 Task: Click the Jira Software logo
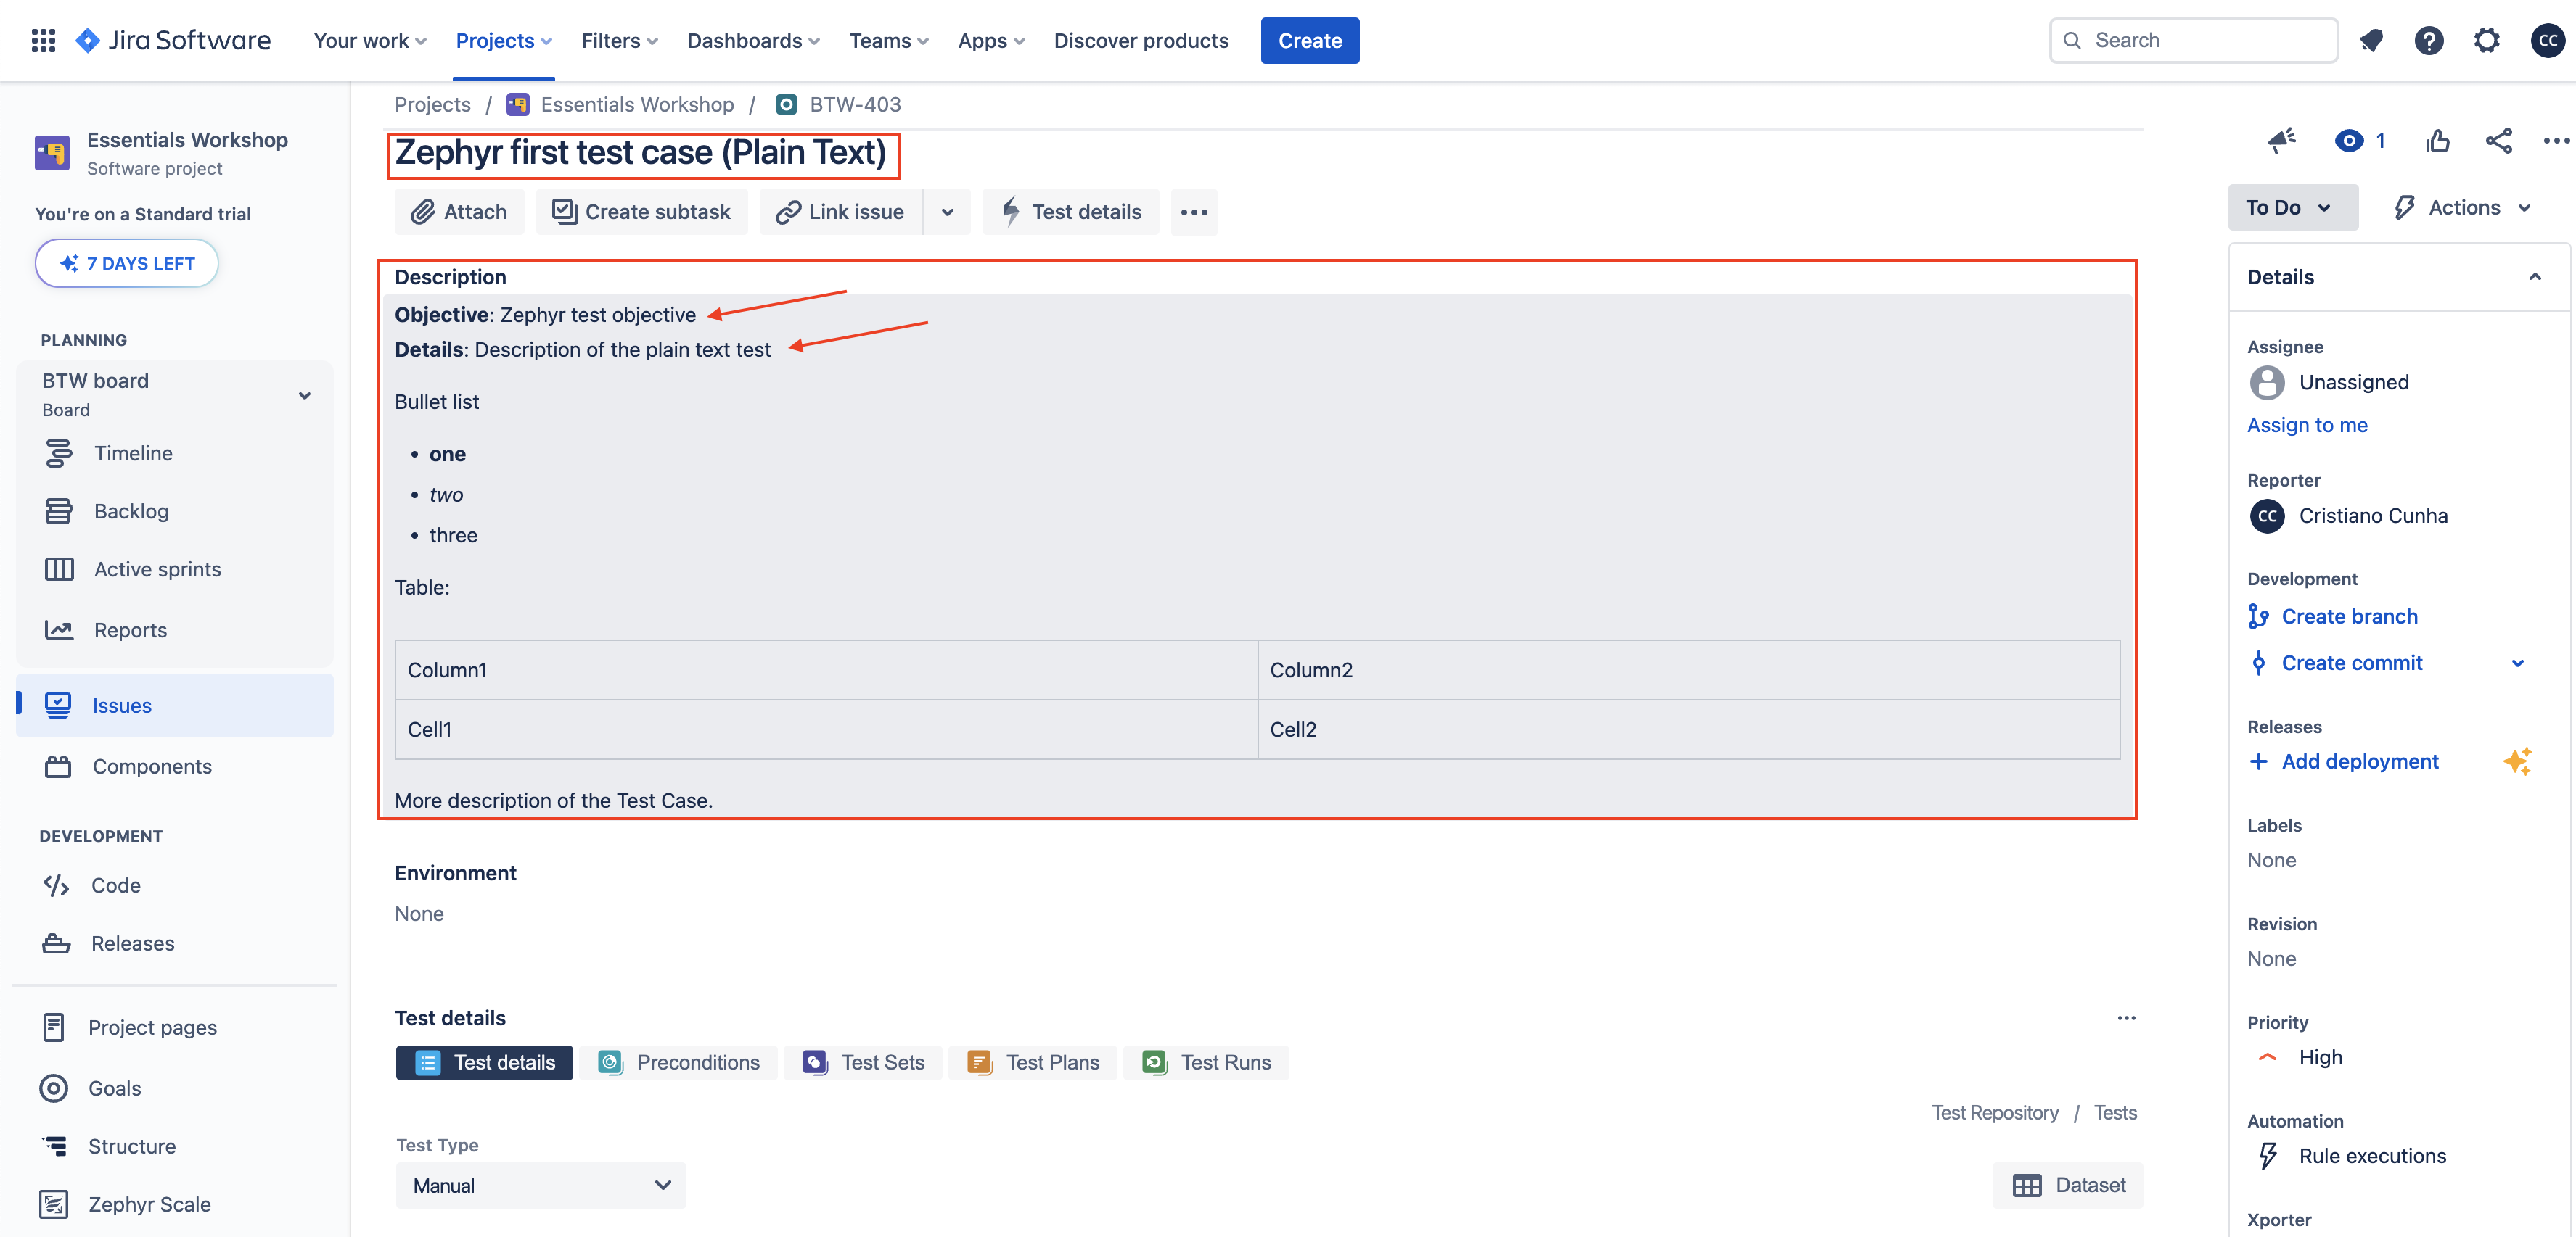[x=174, y=40]
